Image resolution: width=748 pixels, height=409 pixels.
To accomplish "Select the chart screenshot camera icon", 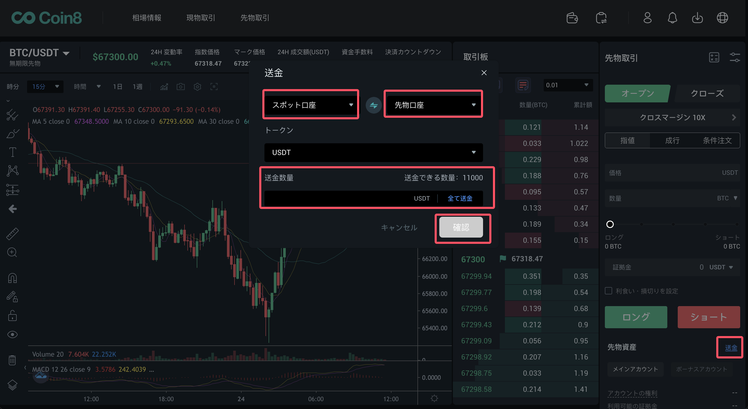I will [181, 87].
